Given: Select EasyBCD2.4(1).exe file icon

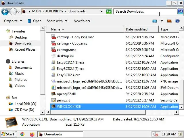Looking at the screenshot, I should pyautogui.click(x=53, y=62).
